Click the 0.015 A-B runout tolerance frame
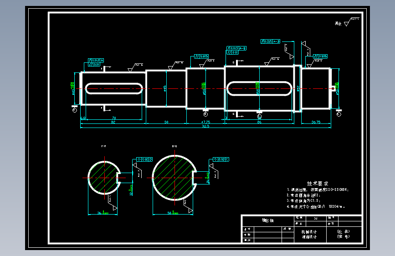Screen dimensions: 395x256 (236, 48)
